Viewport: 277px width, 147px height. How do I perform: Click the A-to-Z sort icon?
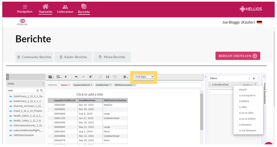click(x=108, y=77)
